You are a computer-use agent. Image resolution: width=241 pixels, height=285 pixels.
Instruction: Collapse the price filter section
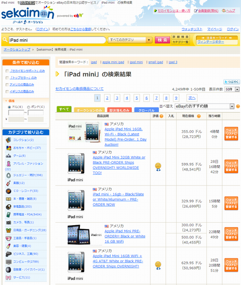point(6,101)
